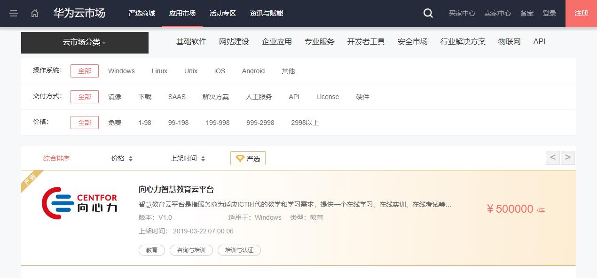
Task: Click the 教育 tag
Action: [152, 250]
